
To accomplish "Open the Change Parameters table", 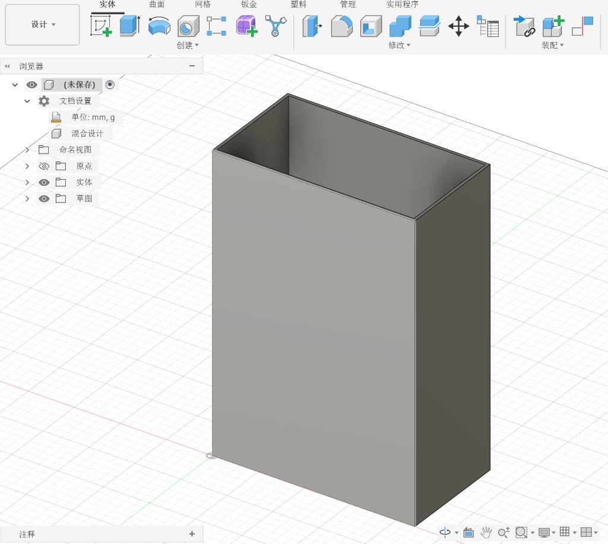I will pyautogui.click(x=488, y=27).
